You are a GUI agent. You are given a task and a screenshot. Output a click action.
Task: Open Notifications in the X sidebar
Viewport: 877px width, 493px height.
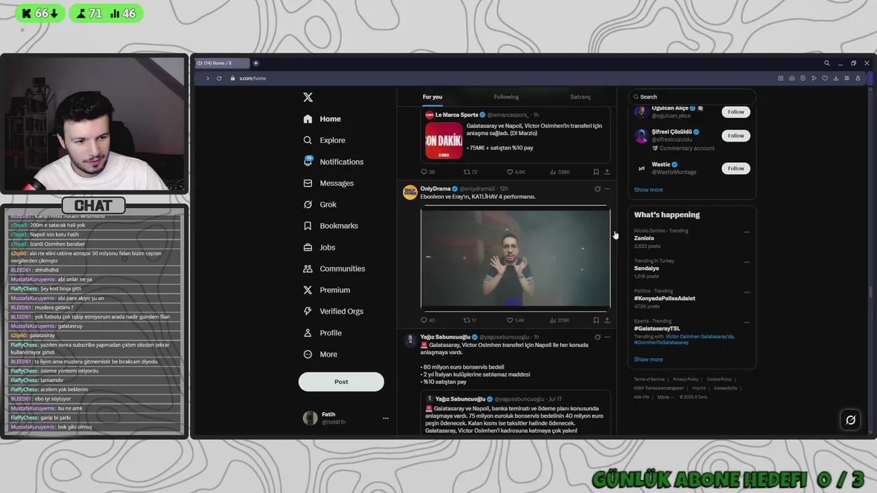(333, 162)
